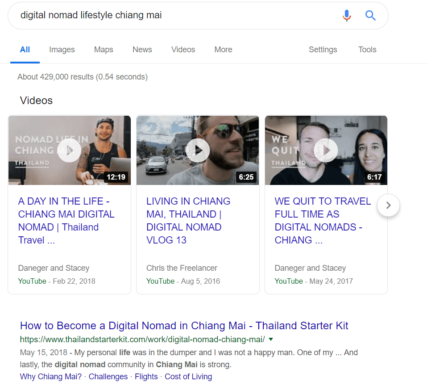Open the Tools filter menu
Viewport: 427px width, 386px height.
(367, 50)
